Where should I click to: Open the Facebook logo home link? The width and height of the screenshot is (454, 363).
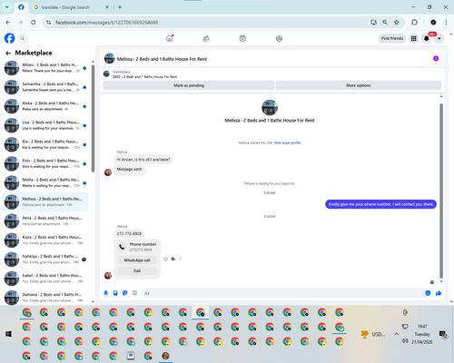[9, 38]
